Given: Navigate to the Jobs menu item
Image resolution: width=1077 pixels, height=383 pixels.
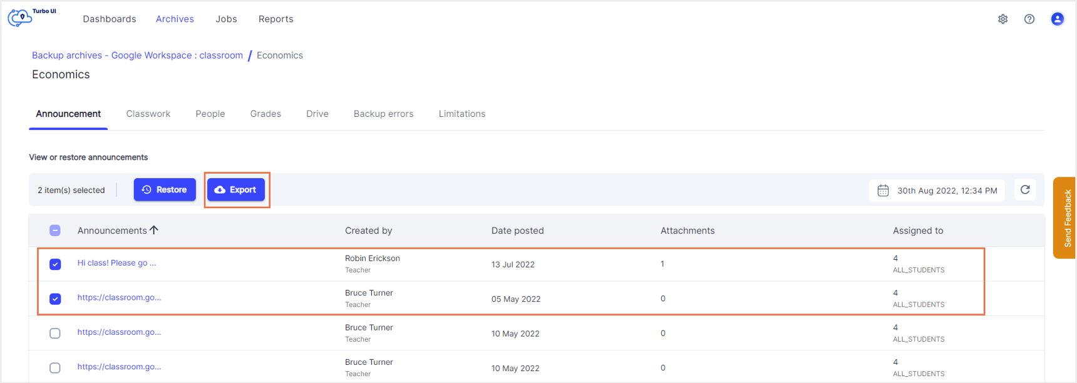Looking at the screenshot, I should [x=226, y=19].
